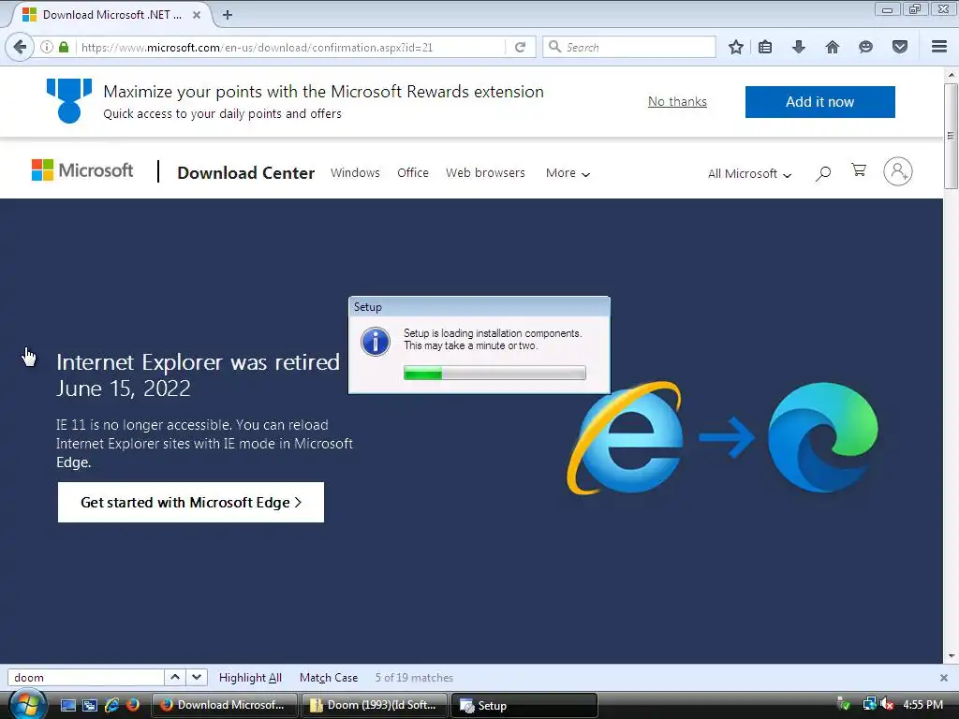Toggle Match Case in find bar
This screenshot has height=719, width=959.
(329, 678)
